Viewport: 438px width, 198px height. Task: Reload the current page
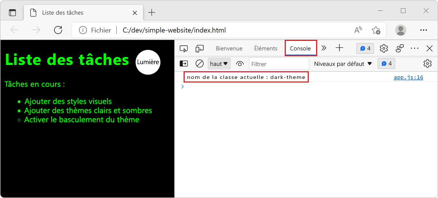(58, 30)
